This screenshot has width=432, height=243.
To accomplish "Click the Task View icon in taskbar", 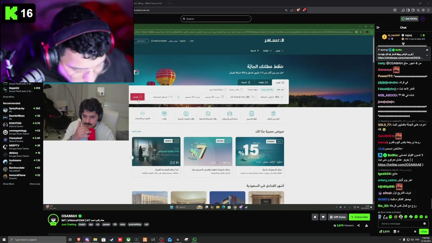I will coord(70,240).
